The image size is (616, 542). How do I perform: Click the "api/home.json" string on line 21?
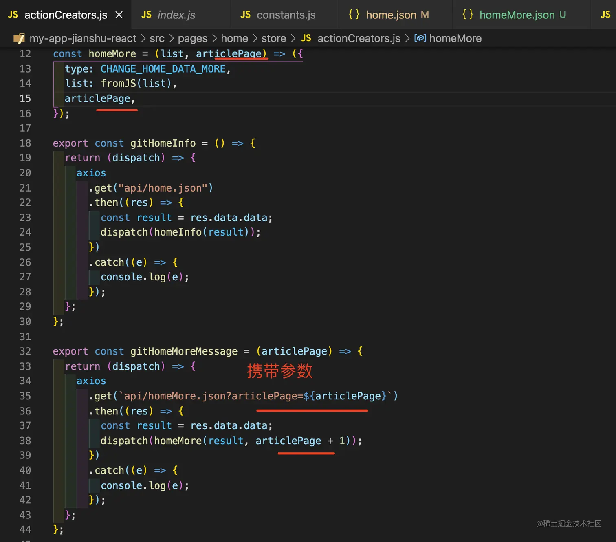163,188
